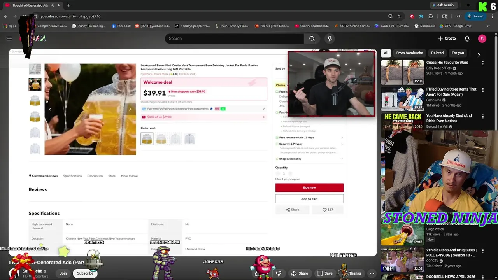Click the Add to cart button

click(x=309, y=199)
